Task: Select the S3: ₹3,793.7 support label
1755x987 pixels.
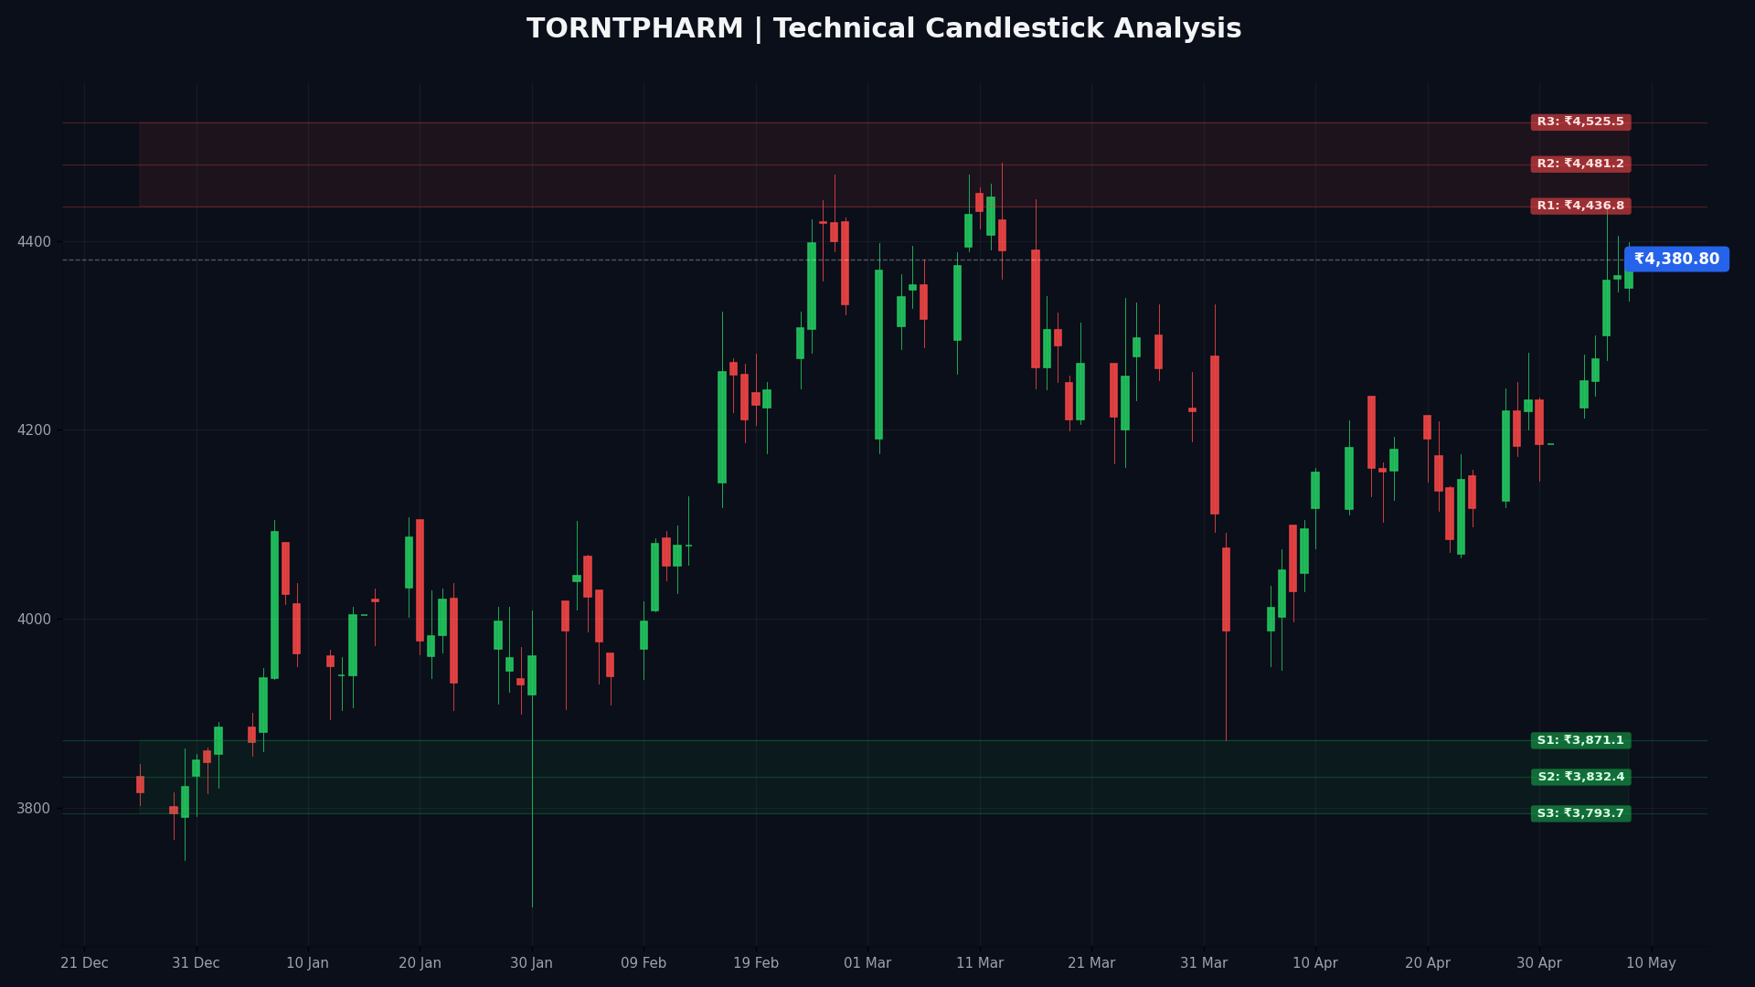Action: click(x=1580, y=814)
